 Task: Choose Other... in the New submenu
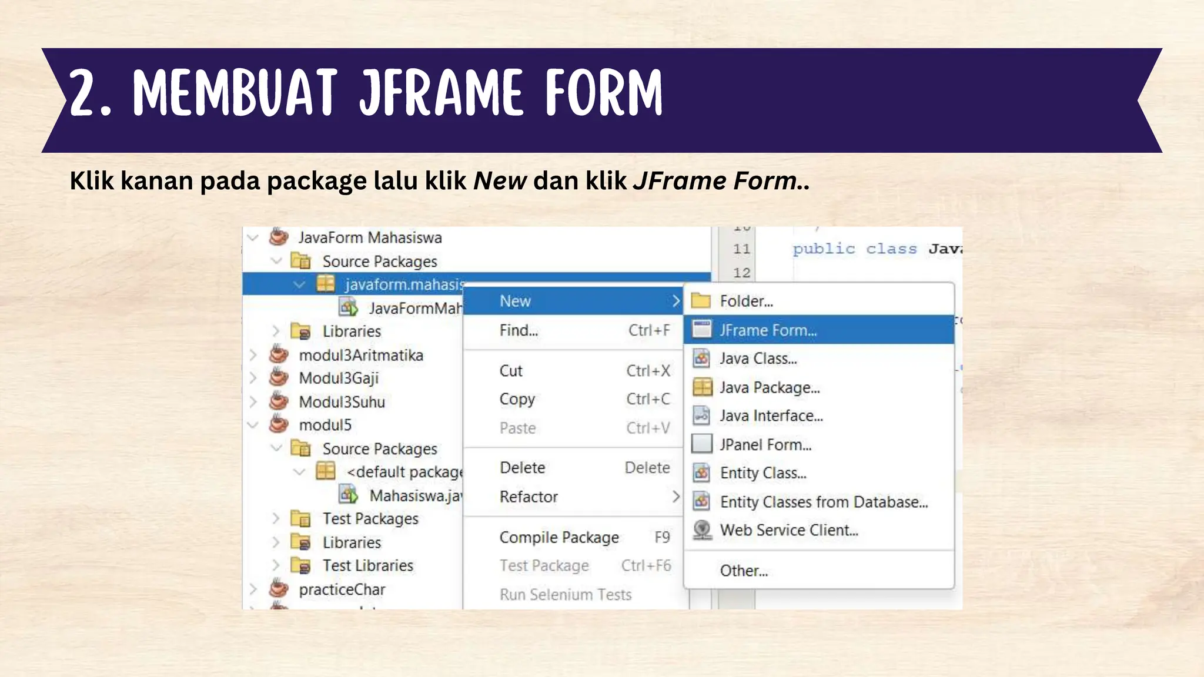pyautogui.click(x=744, y=571)
